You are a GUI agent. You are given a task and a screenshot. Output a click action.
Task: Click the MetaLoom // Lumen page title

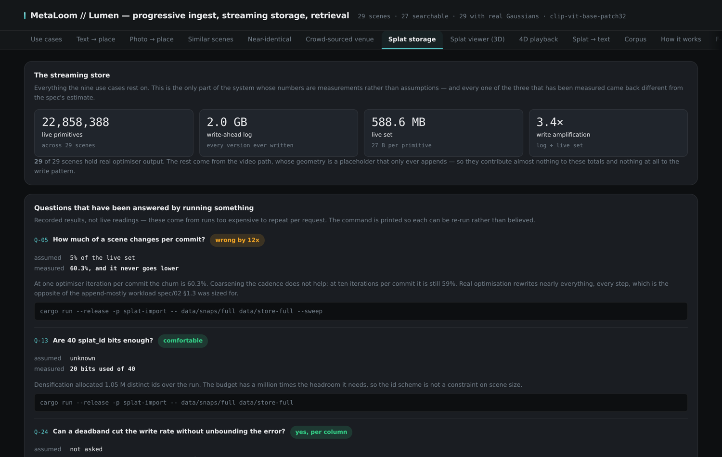coord(190,15)
